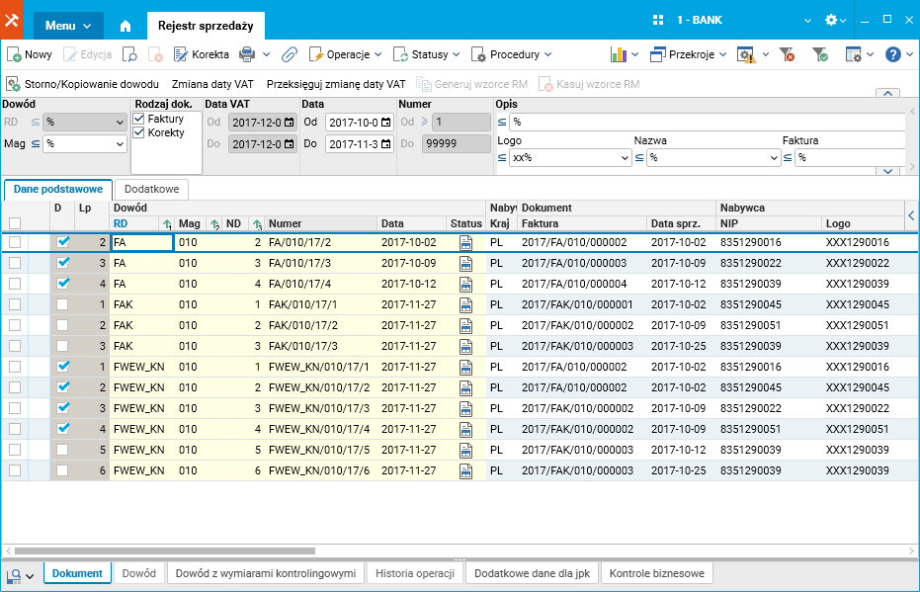This screenshot has height=592, width=920.
Task: Click the clear filter funnel icon
Action: [787, 54]
